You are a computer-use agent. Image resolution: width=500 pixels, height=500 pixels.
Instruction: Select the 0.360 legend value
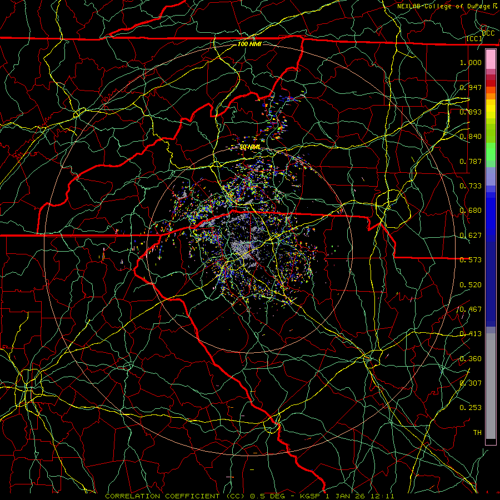471,359
